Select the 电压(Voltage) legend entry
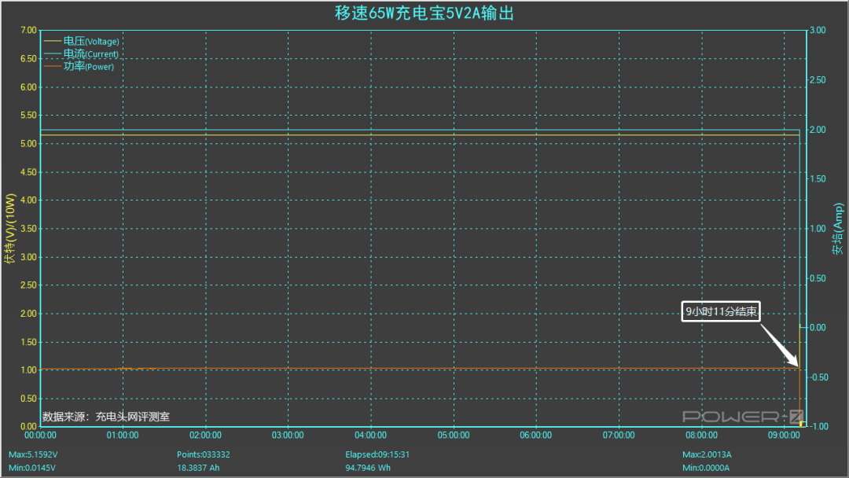 [x=82, y=41]
